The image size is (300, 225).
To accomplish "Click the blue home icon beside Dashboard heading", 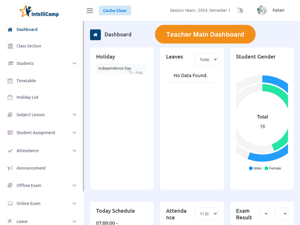I will pos(95,34).
